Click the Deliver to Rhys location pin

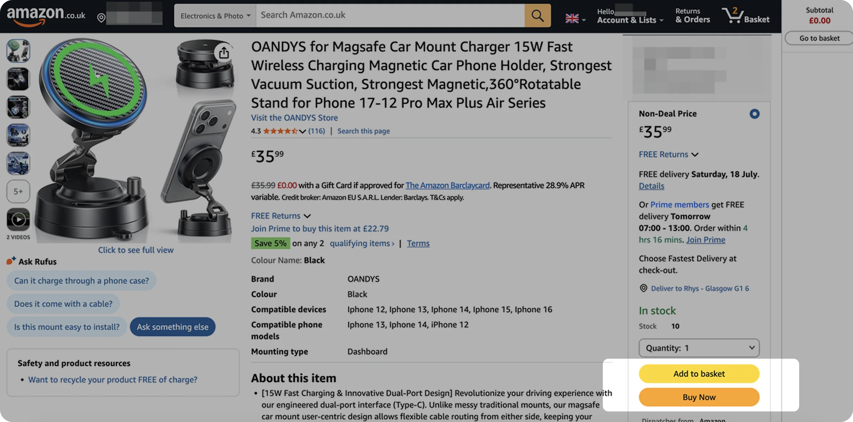[643, 288]
